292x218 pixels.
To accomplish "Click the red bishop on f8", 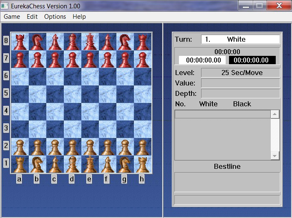I will pyautogui.click(x=108, y=42).
